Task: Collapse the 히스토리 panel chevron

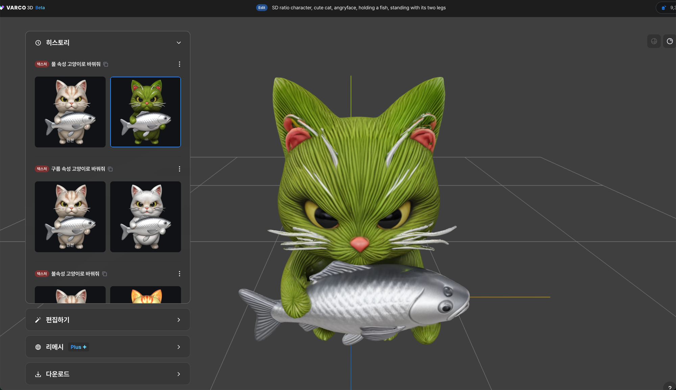Action: click(179, 43)
